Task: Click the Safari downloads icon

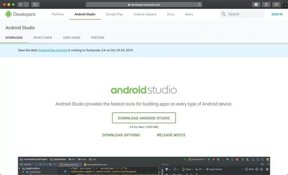Action: 256,4
